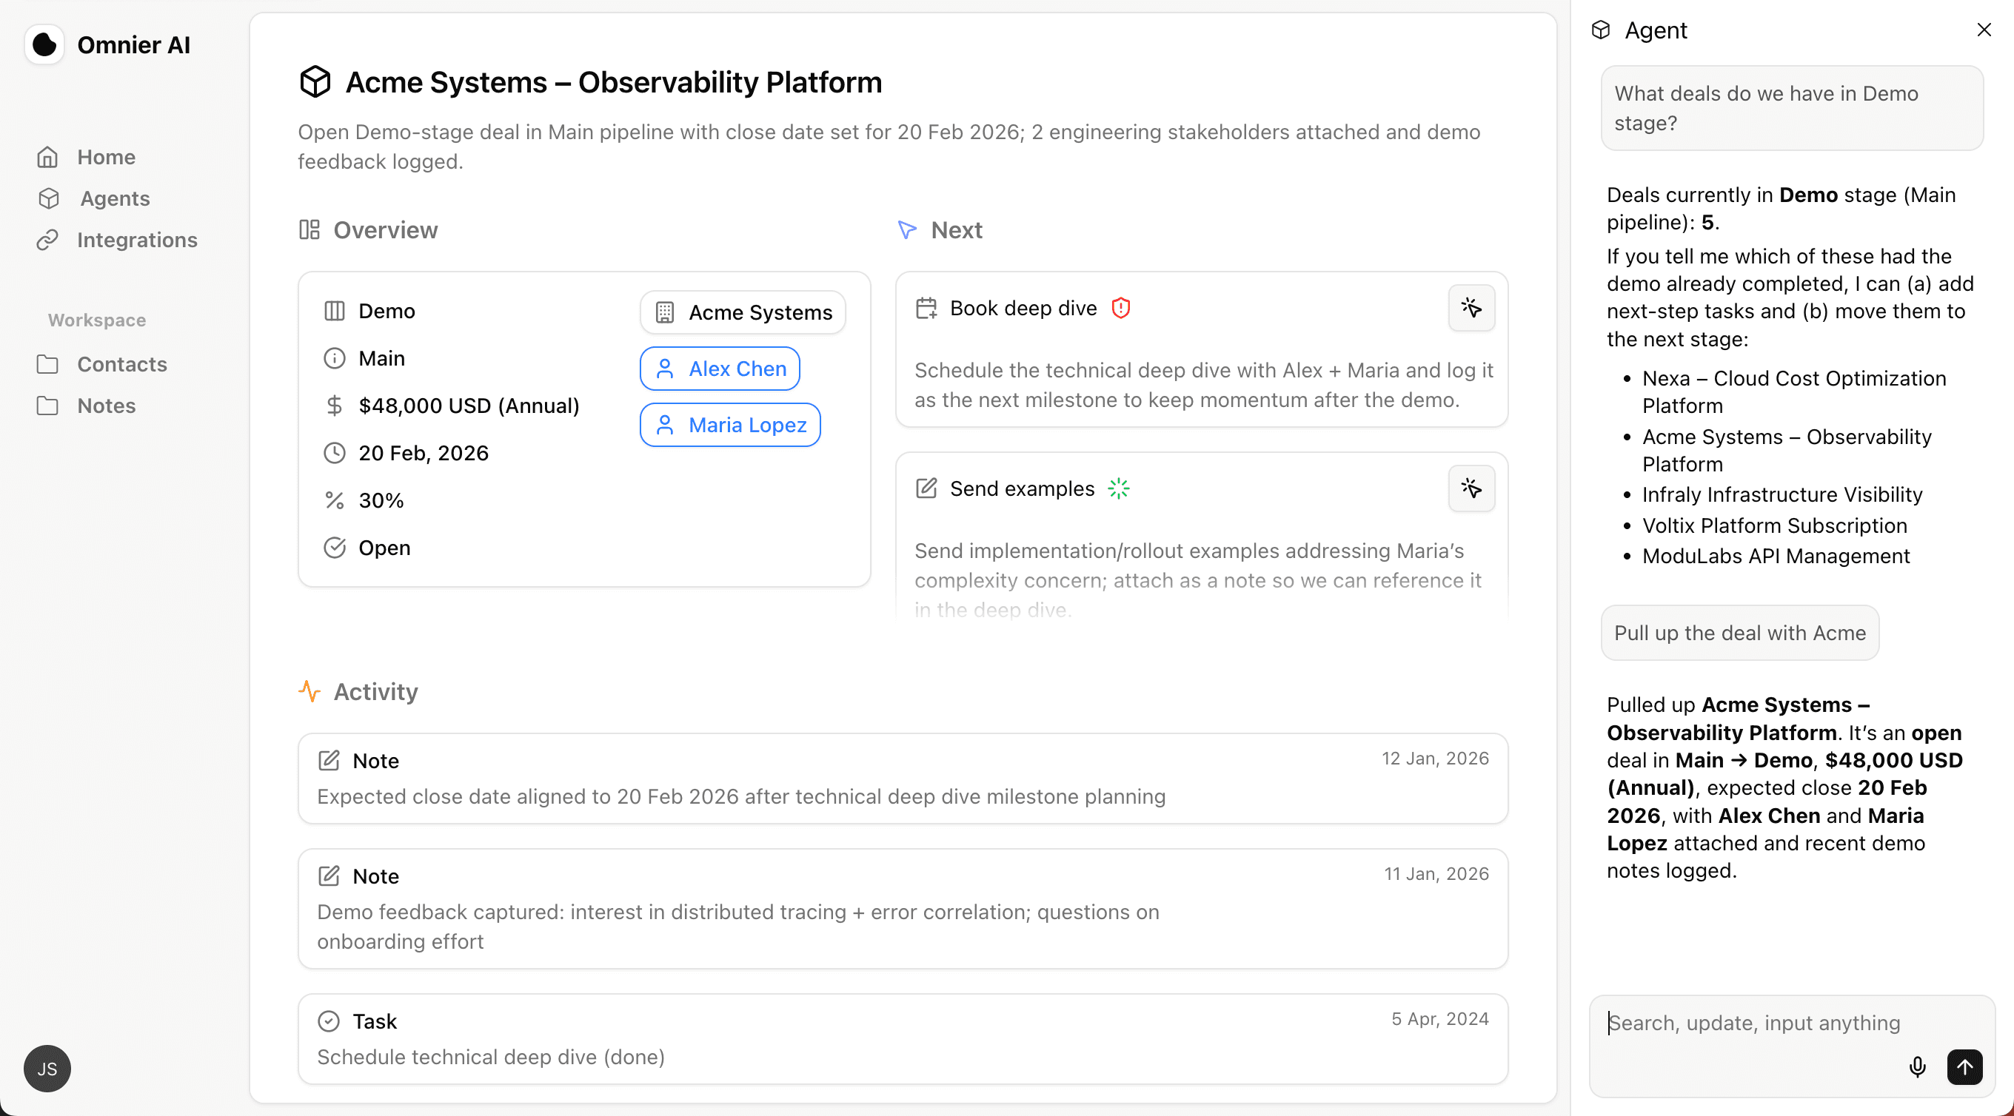2014x1116 pixels.
Task: Open contact Alex Chen
Action: 720,369
